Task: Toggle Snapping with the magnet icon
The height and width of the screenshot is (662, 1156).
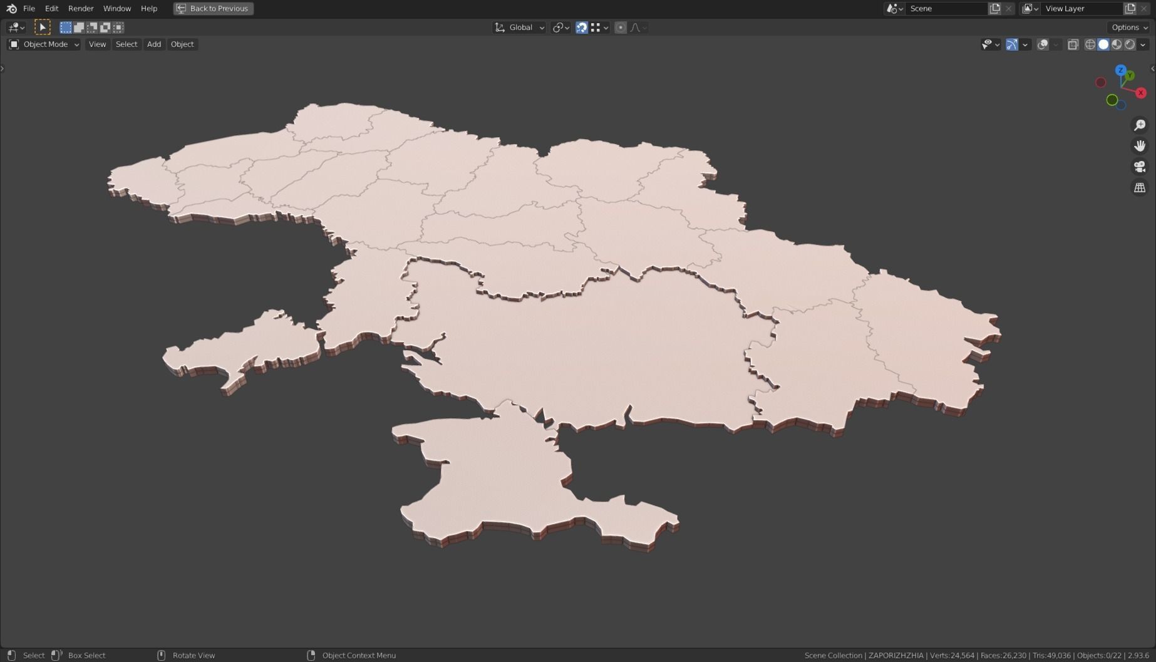Action: pyautogui.click(x=582, y=27)
